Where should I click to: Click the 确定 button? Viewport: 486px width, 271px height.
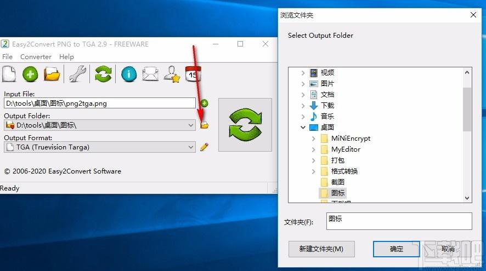tap(397, 249)
